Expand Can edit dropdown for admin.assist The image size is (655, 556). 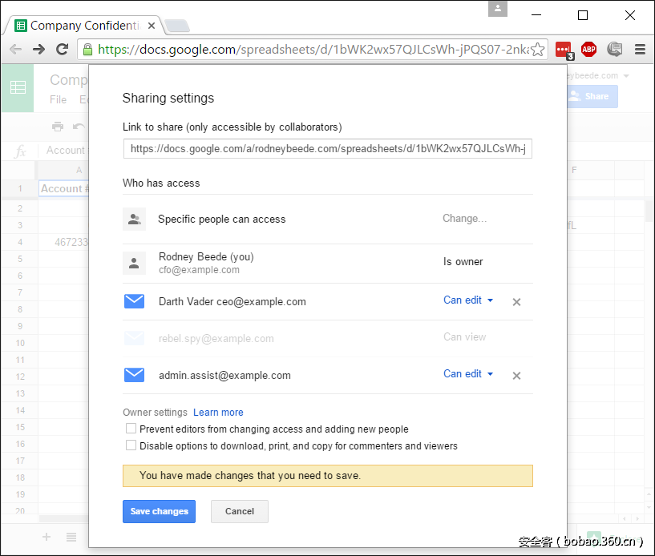coord(468,374)
